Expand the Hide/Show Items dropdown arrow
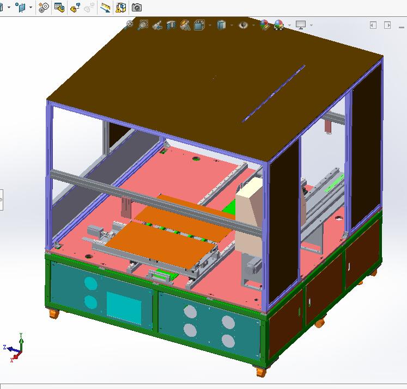Screen dimensions: 407x389 pos(253,26)
